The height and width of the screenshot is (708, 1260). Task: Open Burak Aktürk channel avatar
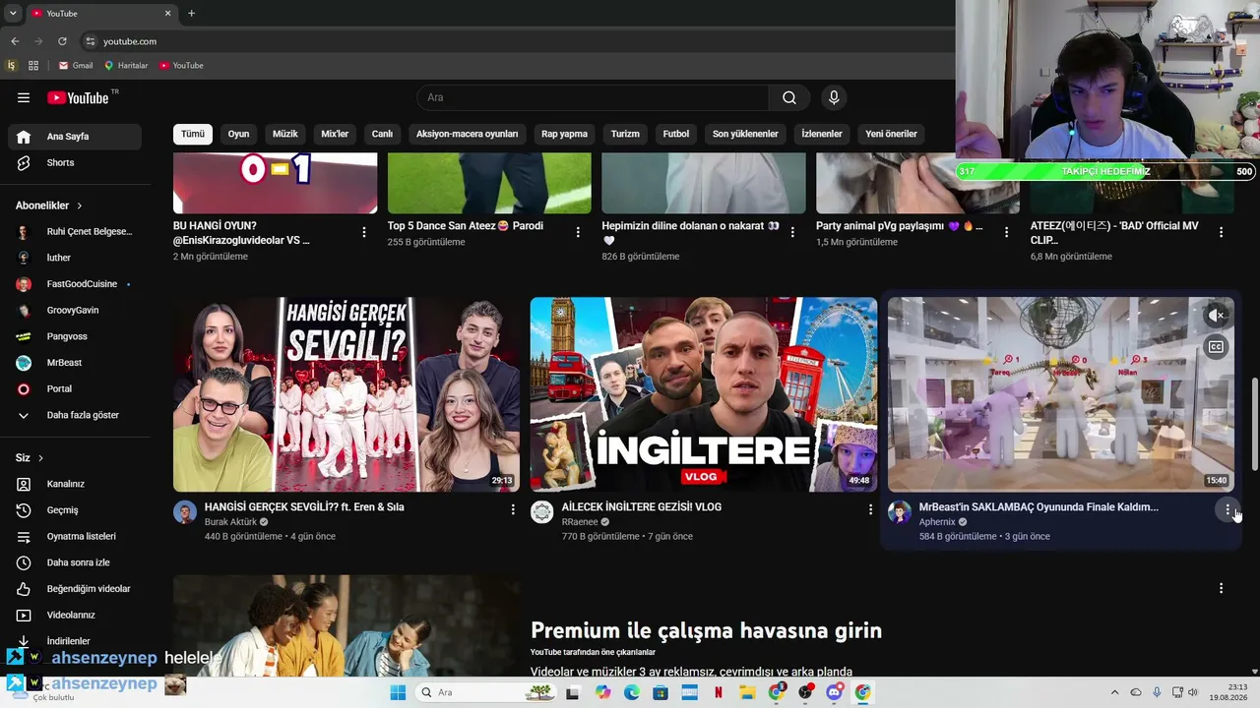(x=185, y=512)
